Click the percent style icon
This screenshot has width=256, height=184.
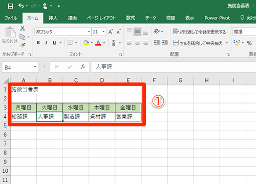(x=249, y=43)
